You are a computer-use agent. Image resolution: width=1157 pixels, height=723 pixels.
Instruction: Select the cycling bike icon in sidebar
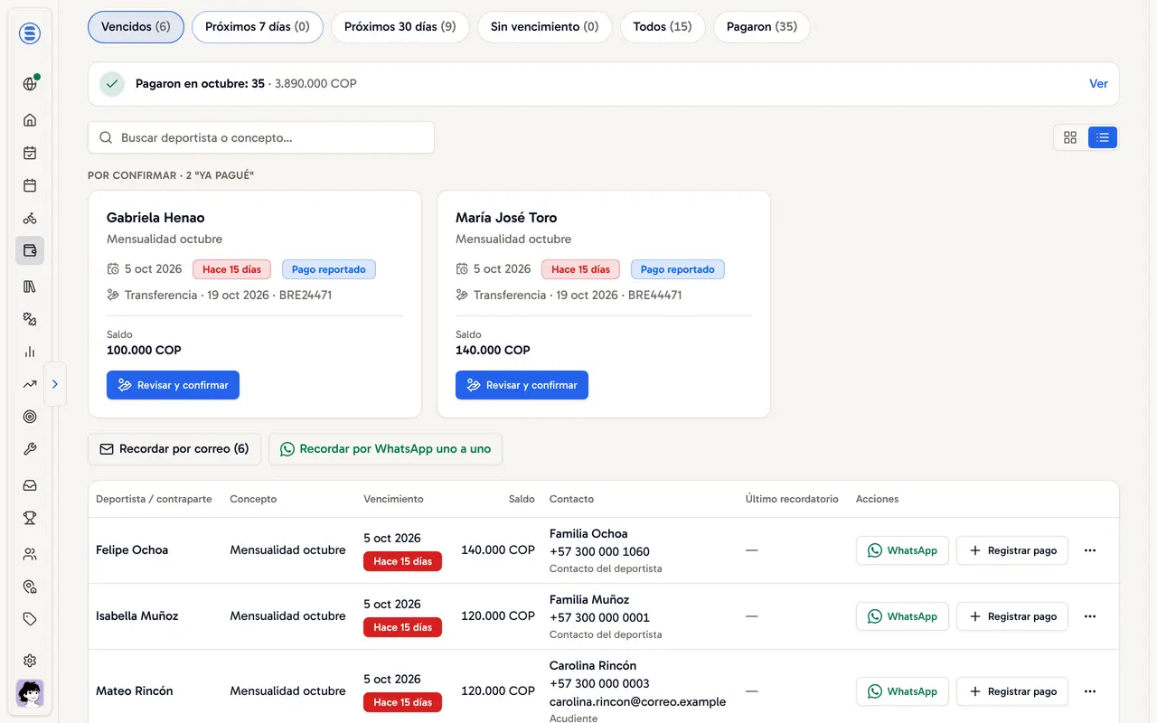tap(30, 218)
